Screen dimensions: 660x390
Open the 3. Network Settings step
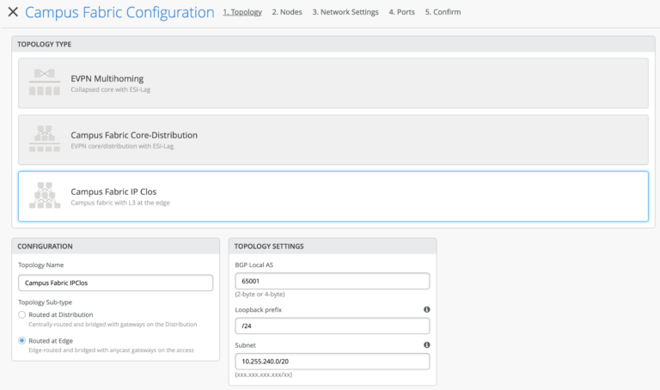pos(345,13)
